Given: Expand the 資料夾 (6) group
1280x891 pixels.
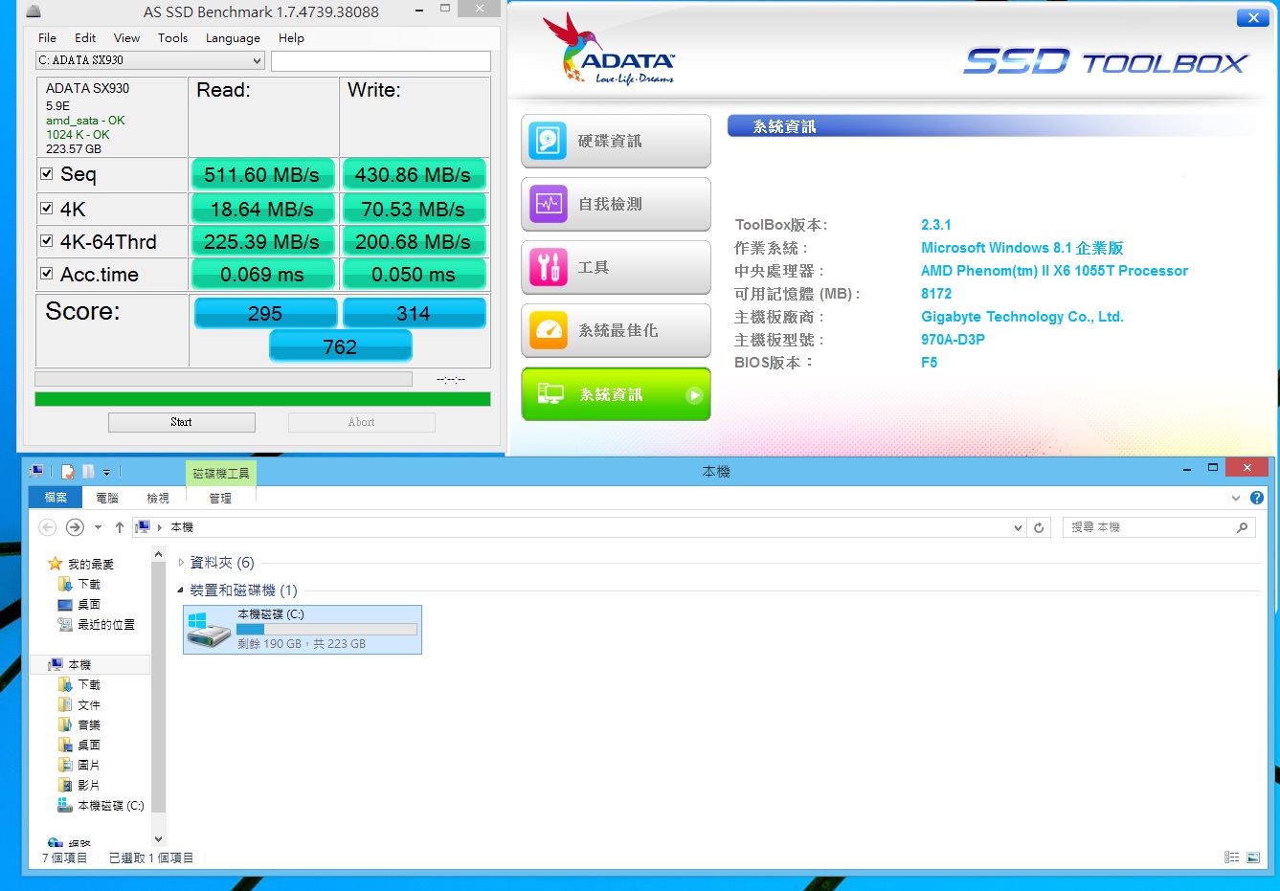Looking at the screenshot, I should coord(181,563).
